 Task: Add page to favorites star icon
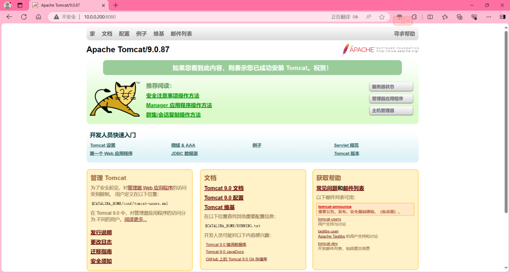point(382,17)
